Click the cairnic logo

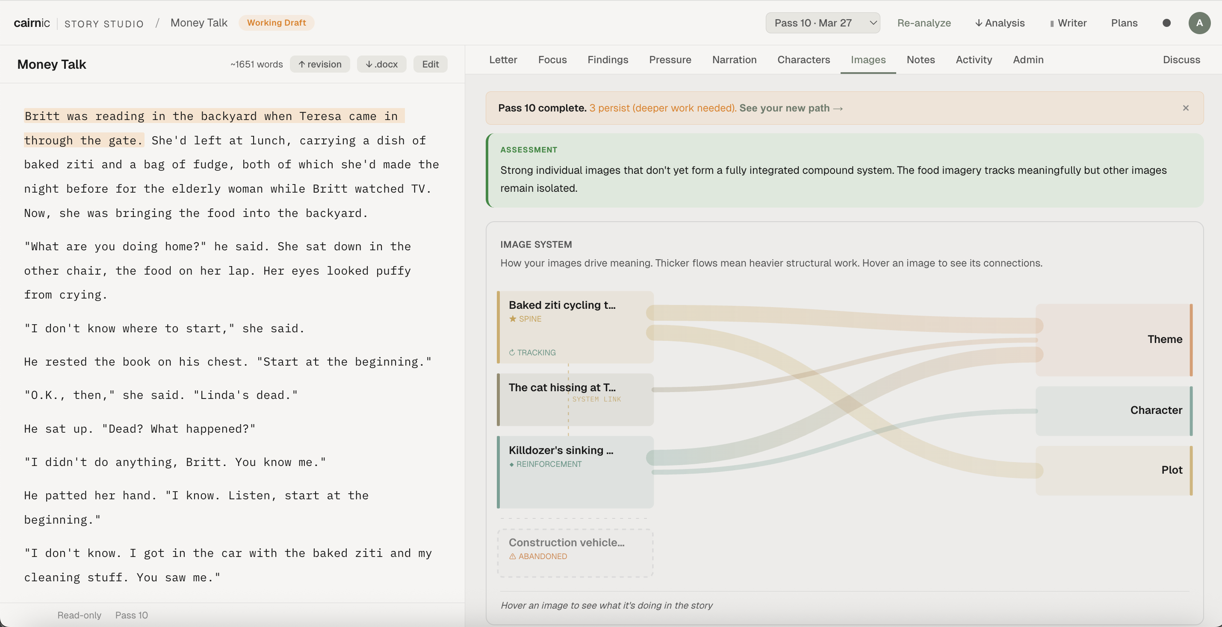(x=31, y=23)
